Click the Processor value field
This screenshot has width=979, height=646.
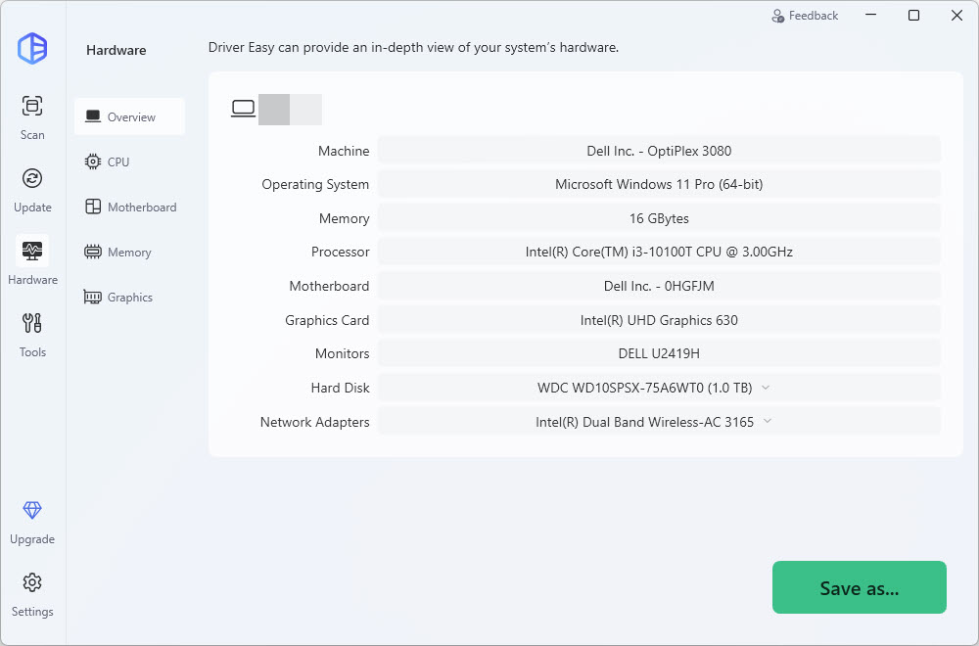point(659,252)
